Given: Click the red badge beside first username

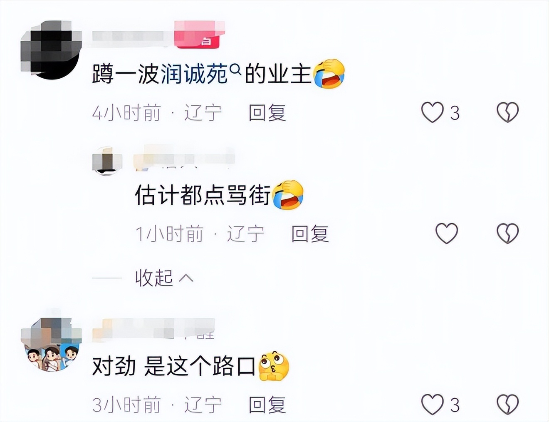Looking at the screenshot, I should 198,35.
